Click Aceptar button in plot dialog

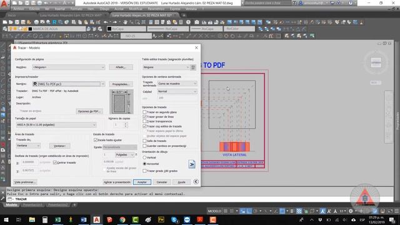click(x=142, y=182)
